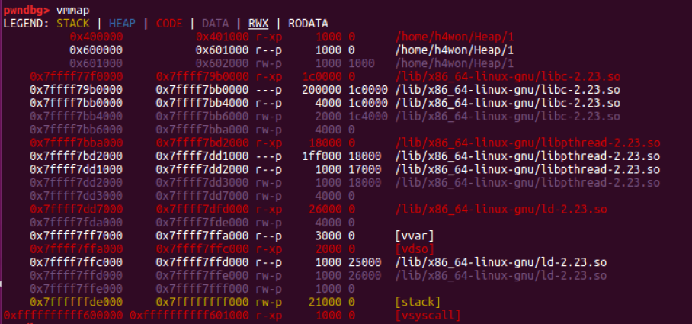This screenshot has height=324, width=692.
Task: Click the start address 0x7ffff7dd2000
Action: click(x=76, y=182)
